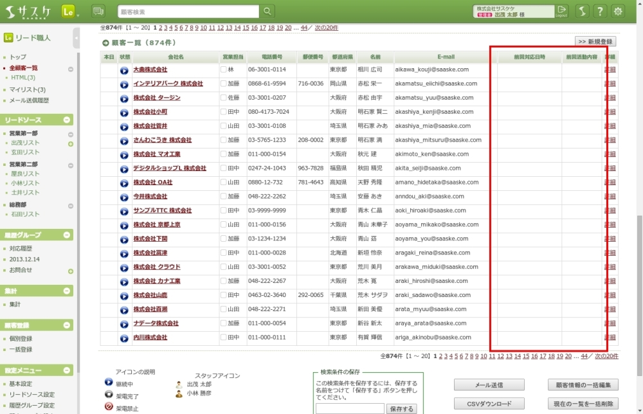Screen dimensions: 643x414
Task: Click the chat message icon in header
Action: (x=98, y=12)
